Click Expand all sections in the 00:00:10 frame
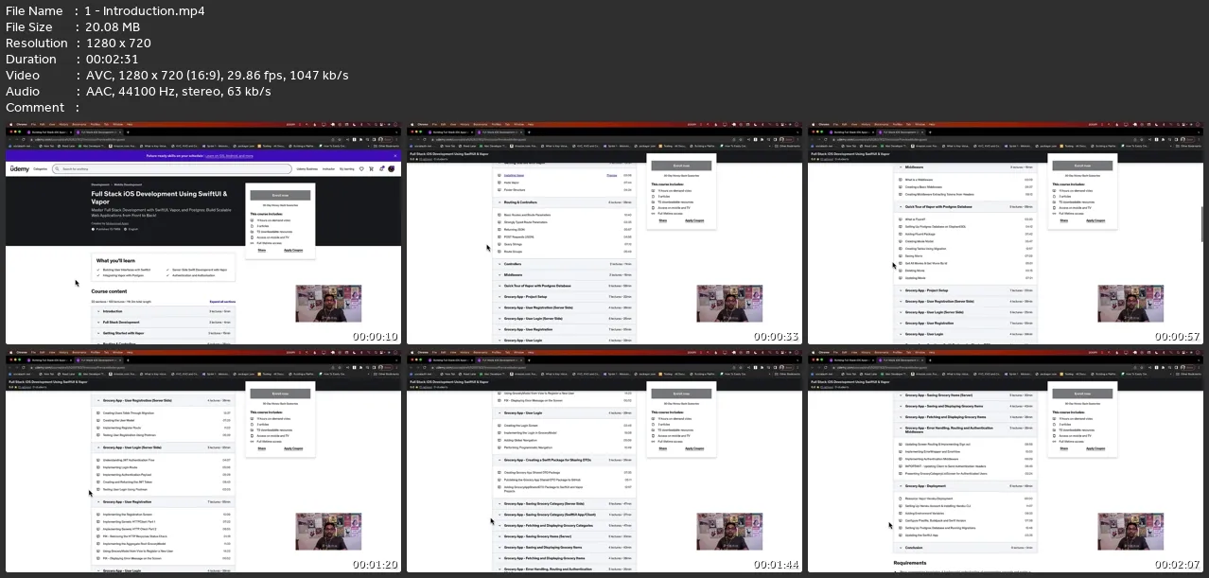This screenshot has width=1209, height=578. click(x=222, y=302)
